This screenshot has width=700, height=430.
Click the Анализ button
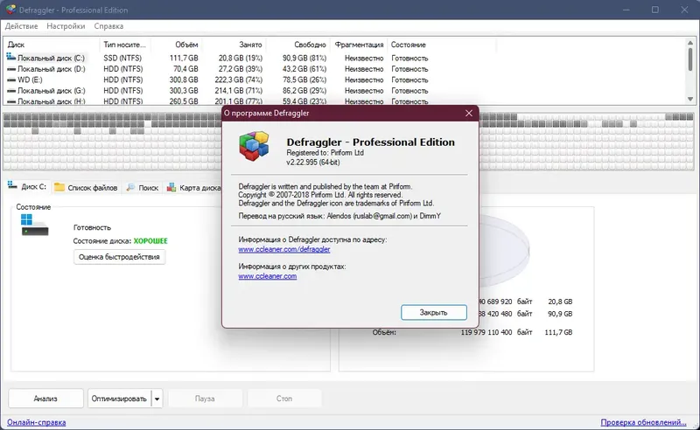point(45,399)
